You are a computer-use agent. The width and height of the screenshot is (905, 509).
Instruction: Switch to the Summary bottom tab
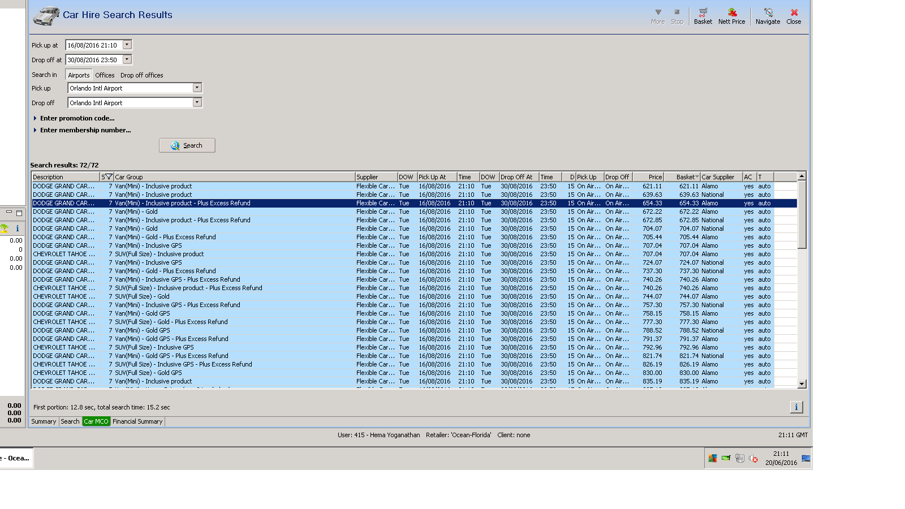point(44,421)
